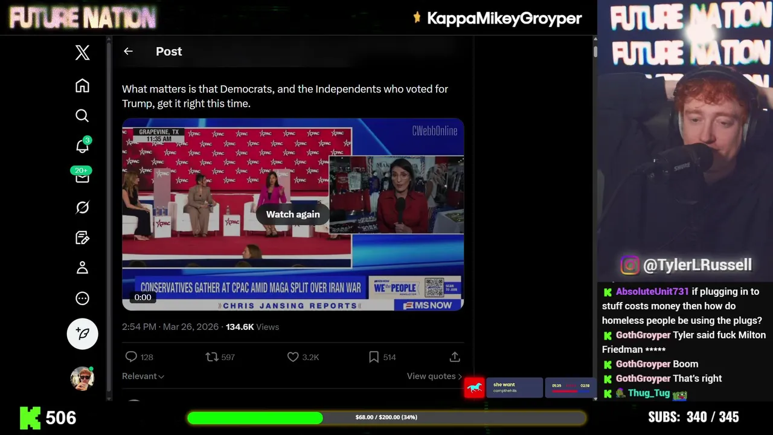The height and width of the screenshot is (435, 773).
Task: Click the Post page heading
Action: click(x=169, y=51)
